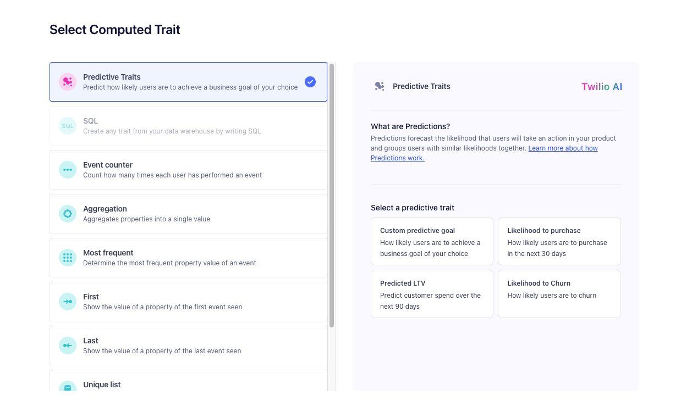Click the SQL trait icon
Screen dimensions: 692x412
click(67, 125)
